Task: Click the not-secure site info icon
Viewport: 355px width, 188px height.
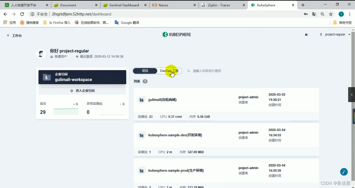Action: (33, 14)
